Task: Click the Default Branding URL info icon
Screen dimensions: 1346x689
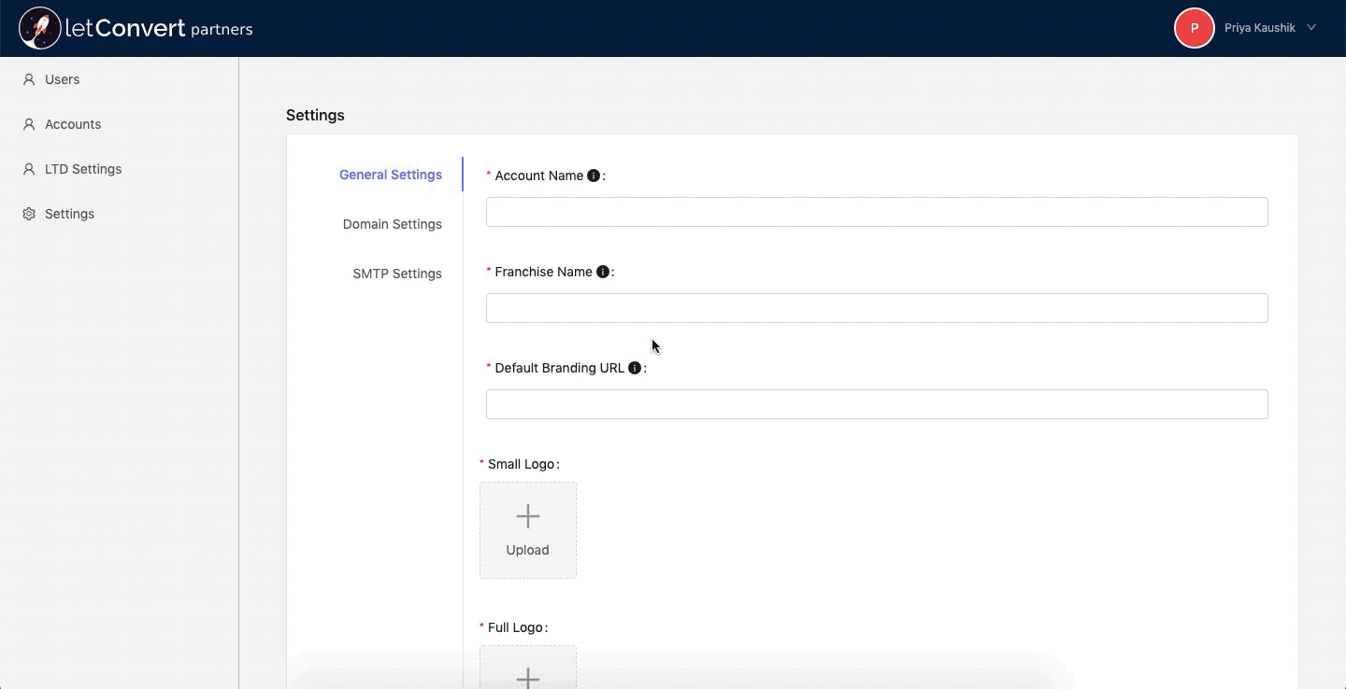Action: (635, 368)
